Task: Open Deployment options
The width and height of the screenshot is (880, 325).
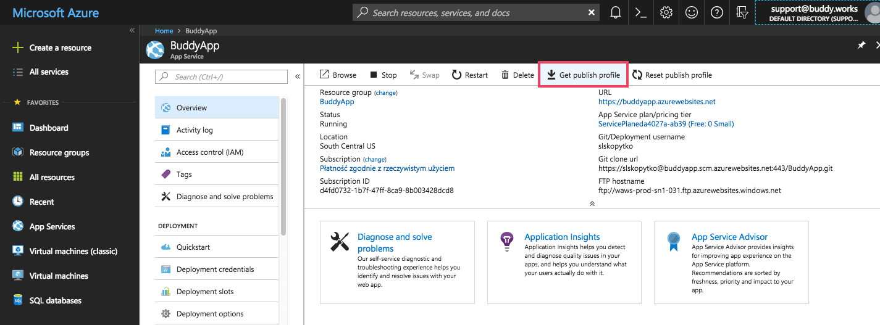Action: 217,313
